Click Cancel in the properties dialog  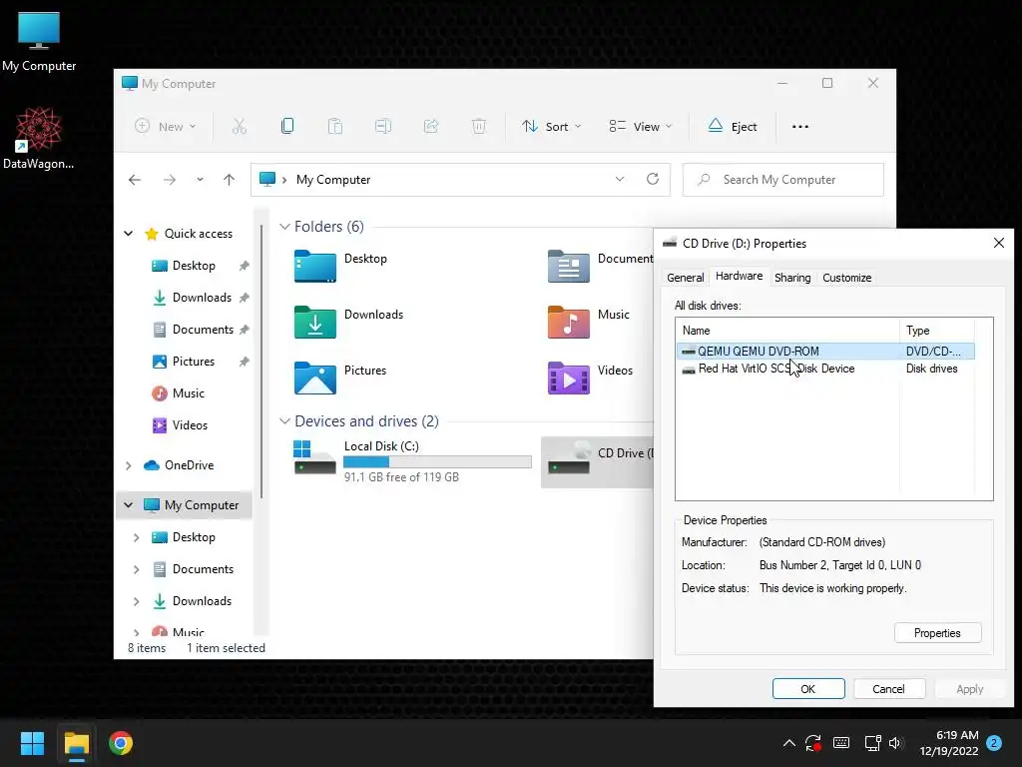888,689
